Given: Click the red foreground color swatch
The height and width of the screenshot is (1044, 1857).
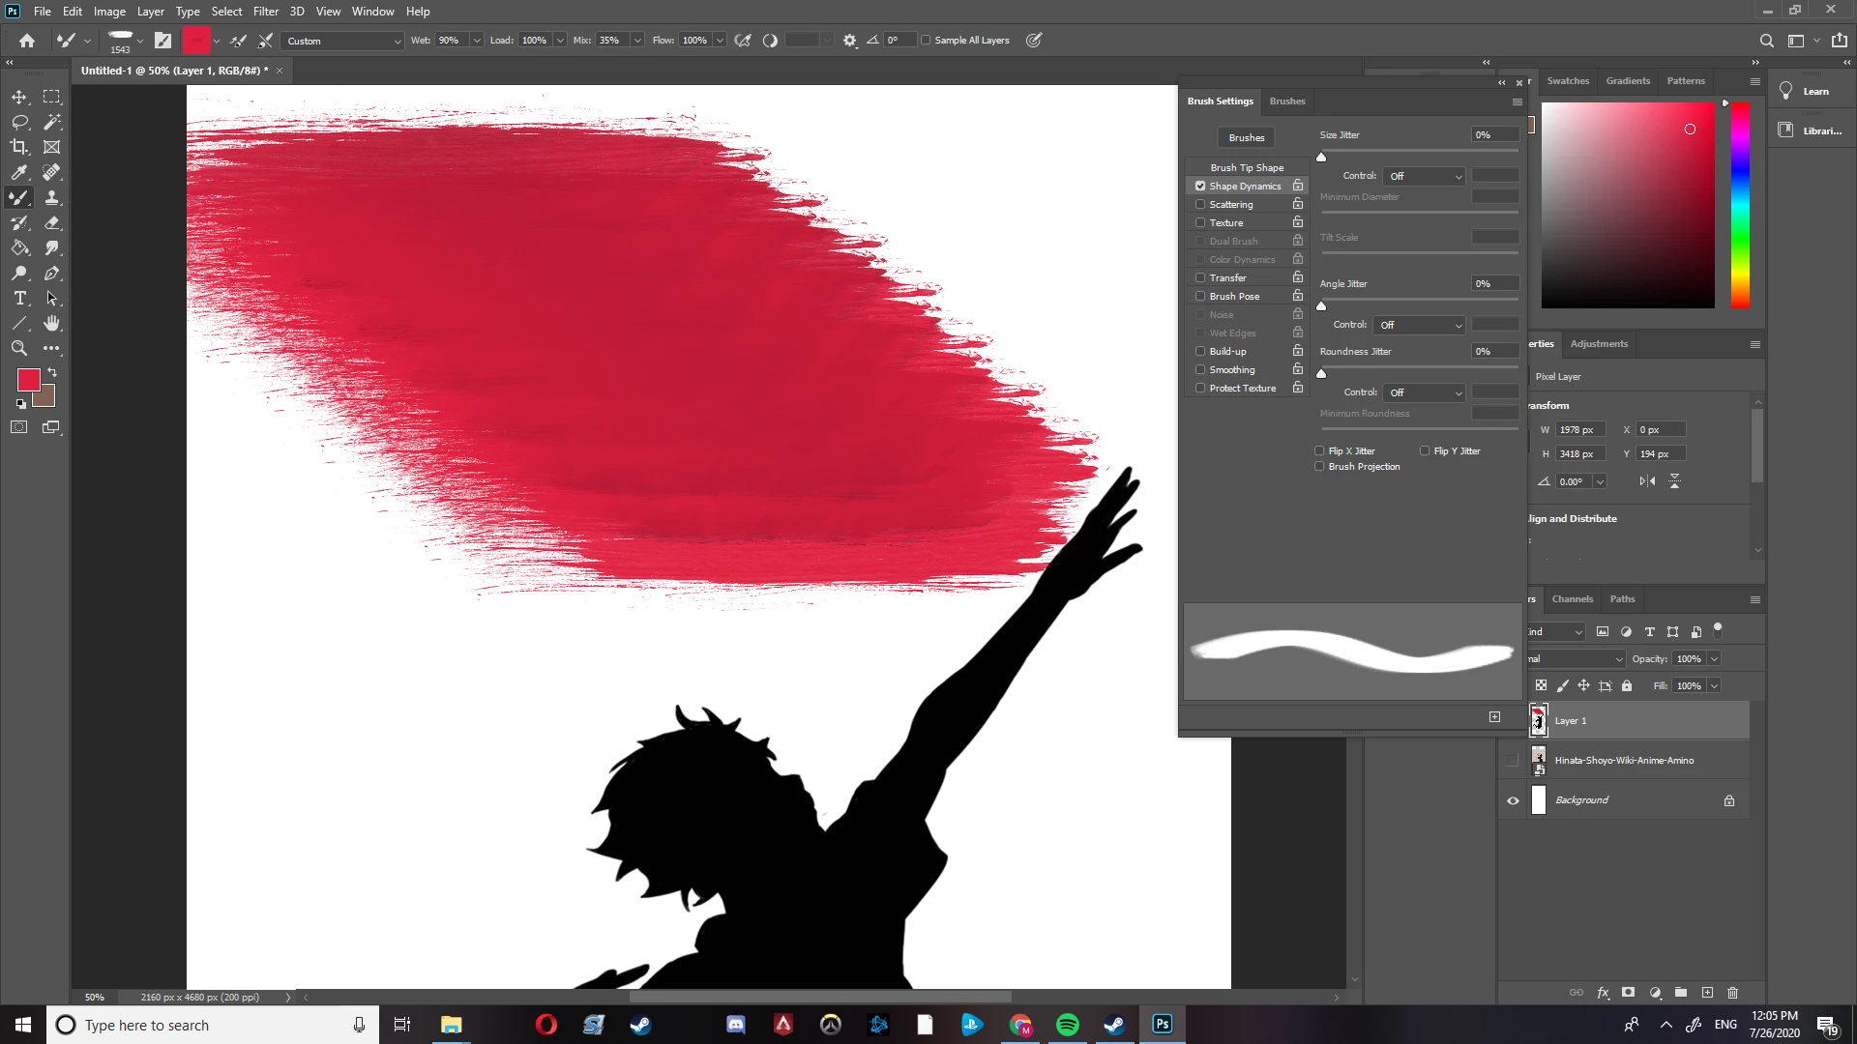Looking at the screenshot, I should tap(28, 380).
